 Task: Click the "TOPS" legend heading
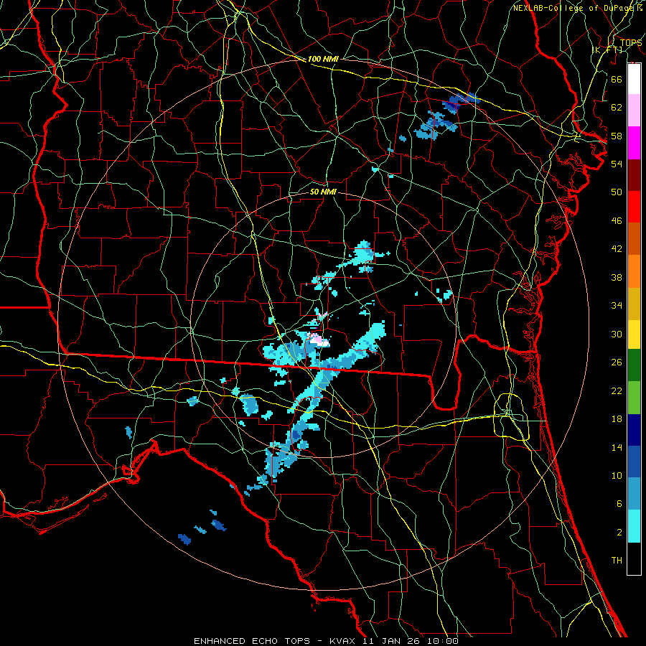tap(631, 43)
